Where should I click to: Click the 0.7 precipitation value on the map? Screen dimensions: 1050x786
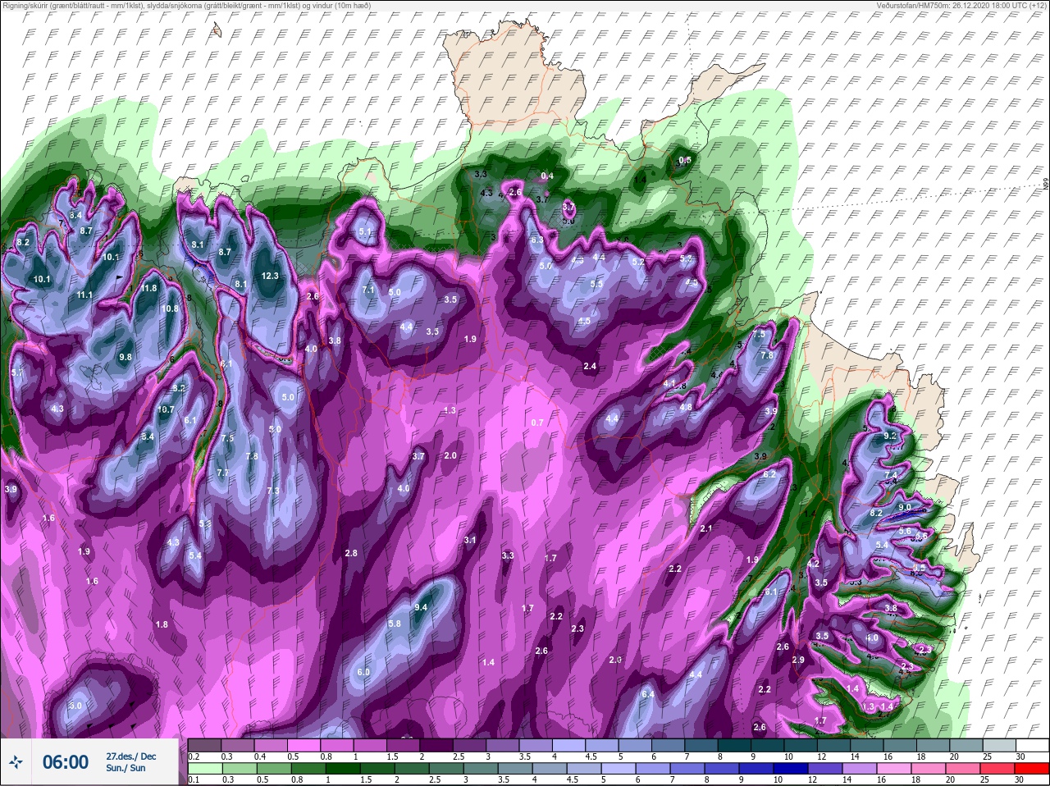[x=538, y=422]
